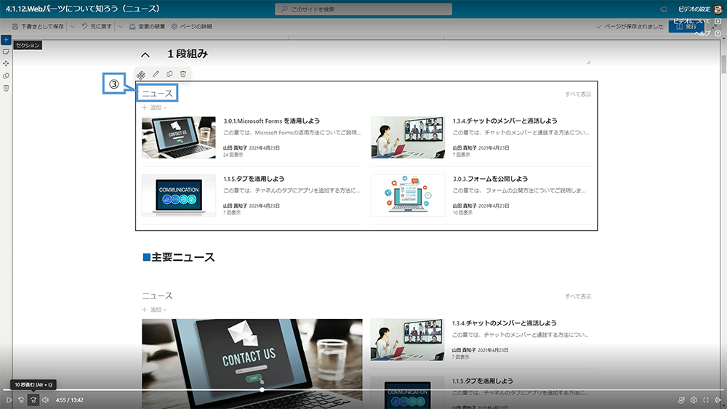This screenshot has width=727, height=409.
Task: Open article 3.0.1.Microsoft Forms を活用しよう
Action: tap(272, 121)
